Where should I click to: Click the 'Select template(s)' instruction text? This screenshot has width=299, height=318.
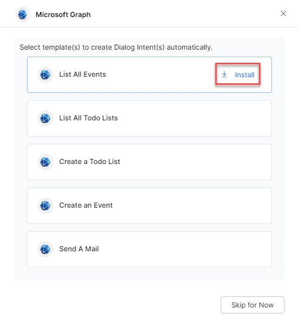click(116, 47)
